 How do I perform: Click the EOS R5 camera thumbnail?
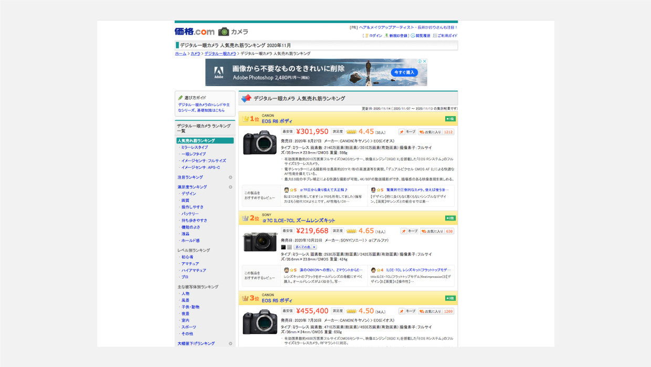259,322
